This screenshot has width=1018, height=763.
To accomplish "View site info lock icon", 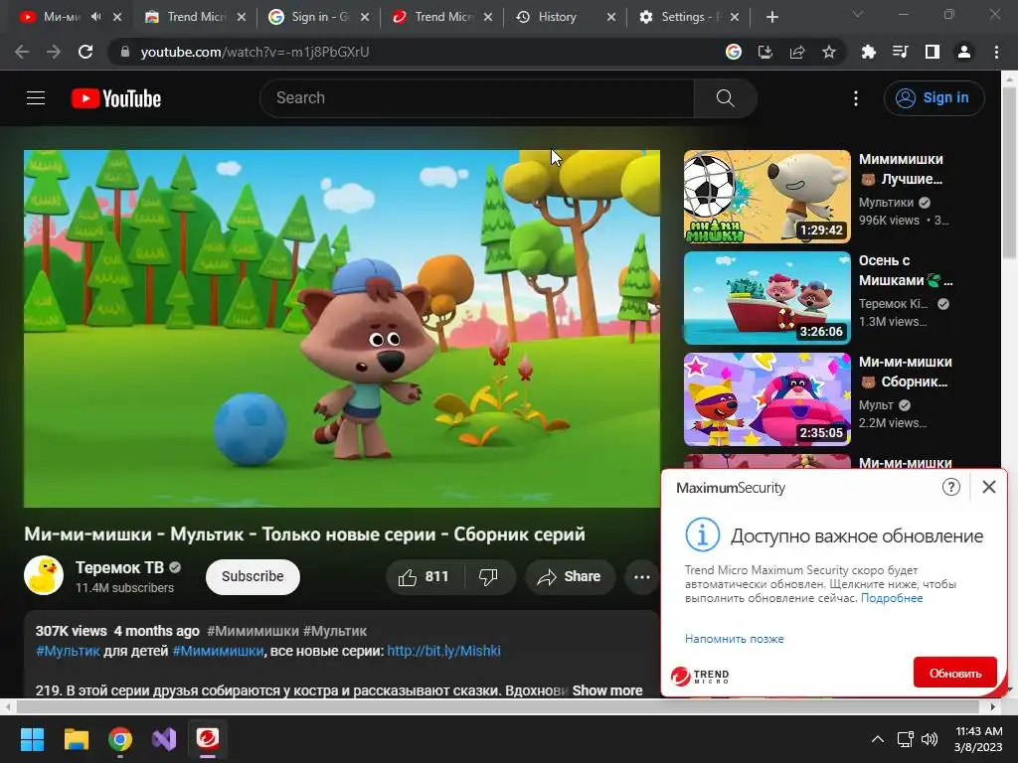I will coord(125,52).
